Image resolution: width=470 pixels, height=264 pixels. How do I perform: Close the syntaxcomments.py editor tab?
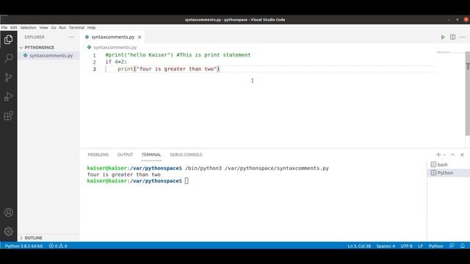click(x=140, y=37)
